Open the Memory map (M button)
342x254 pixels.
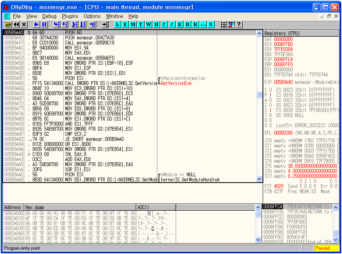pyautogui.click(x=133, y=25)
